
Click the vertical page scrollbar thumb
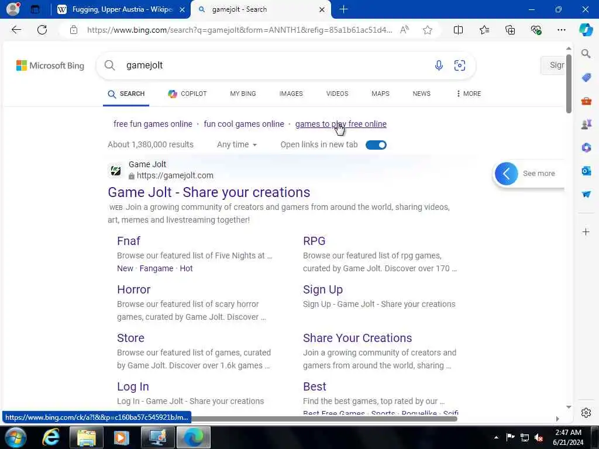[569, 84]
